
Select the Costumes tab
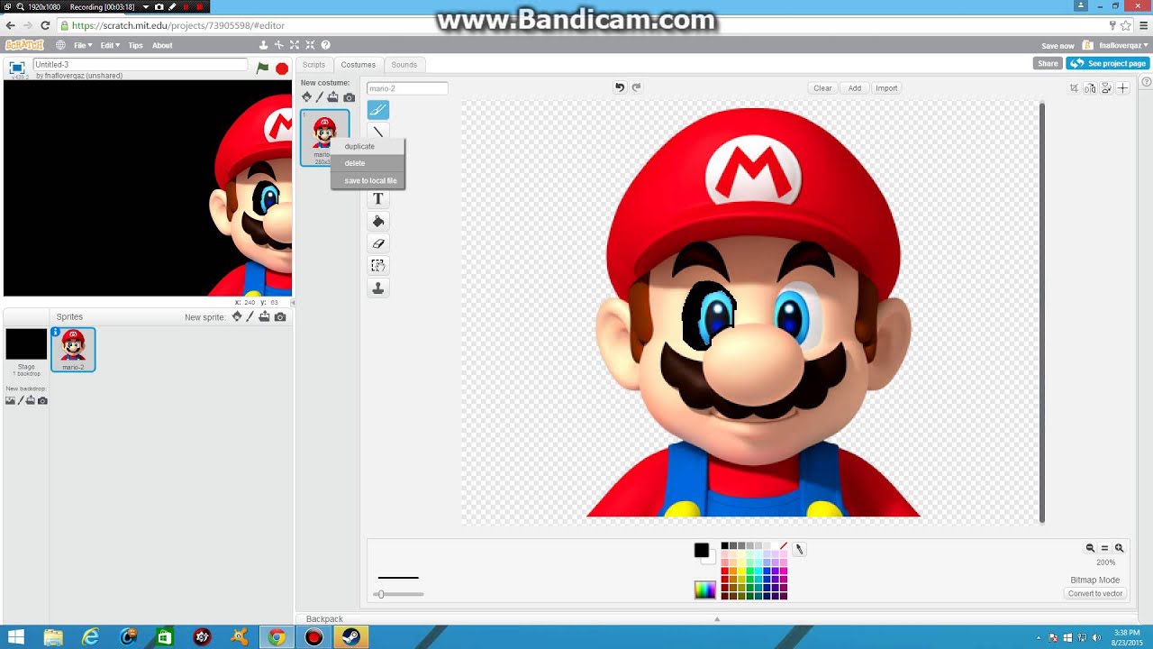(x=358, y=65)
